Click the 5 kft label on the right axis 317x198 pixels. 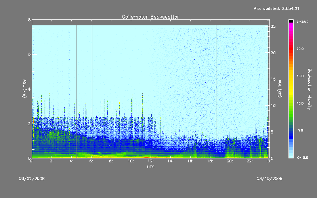pyautogui.click(x=272, y=132)
